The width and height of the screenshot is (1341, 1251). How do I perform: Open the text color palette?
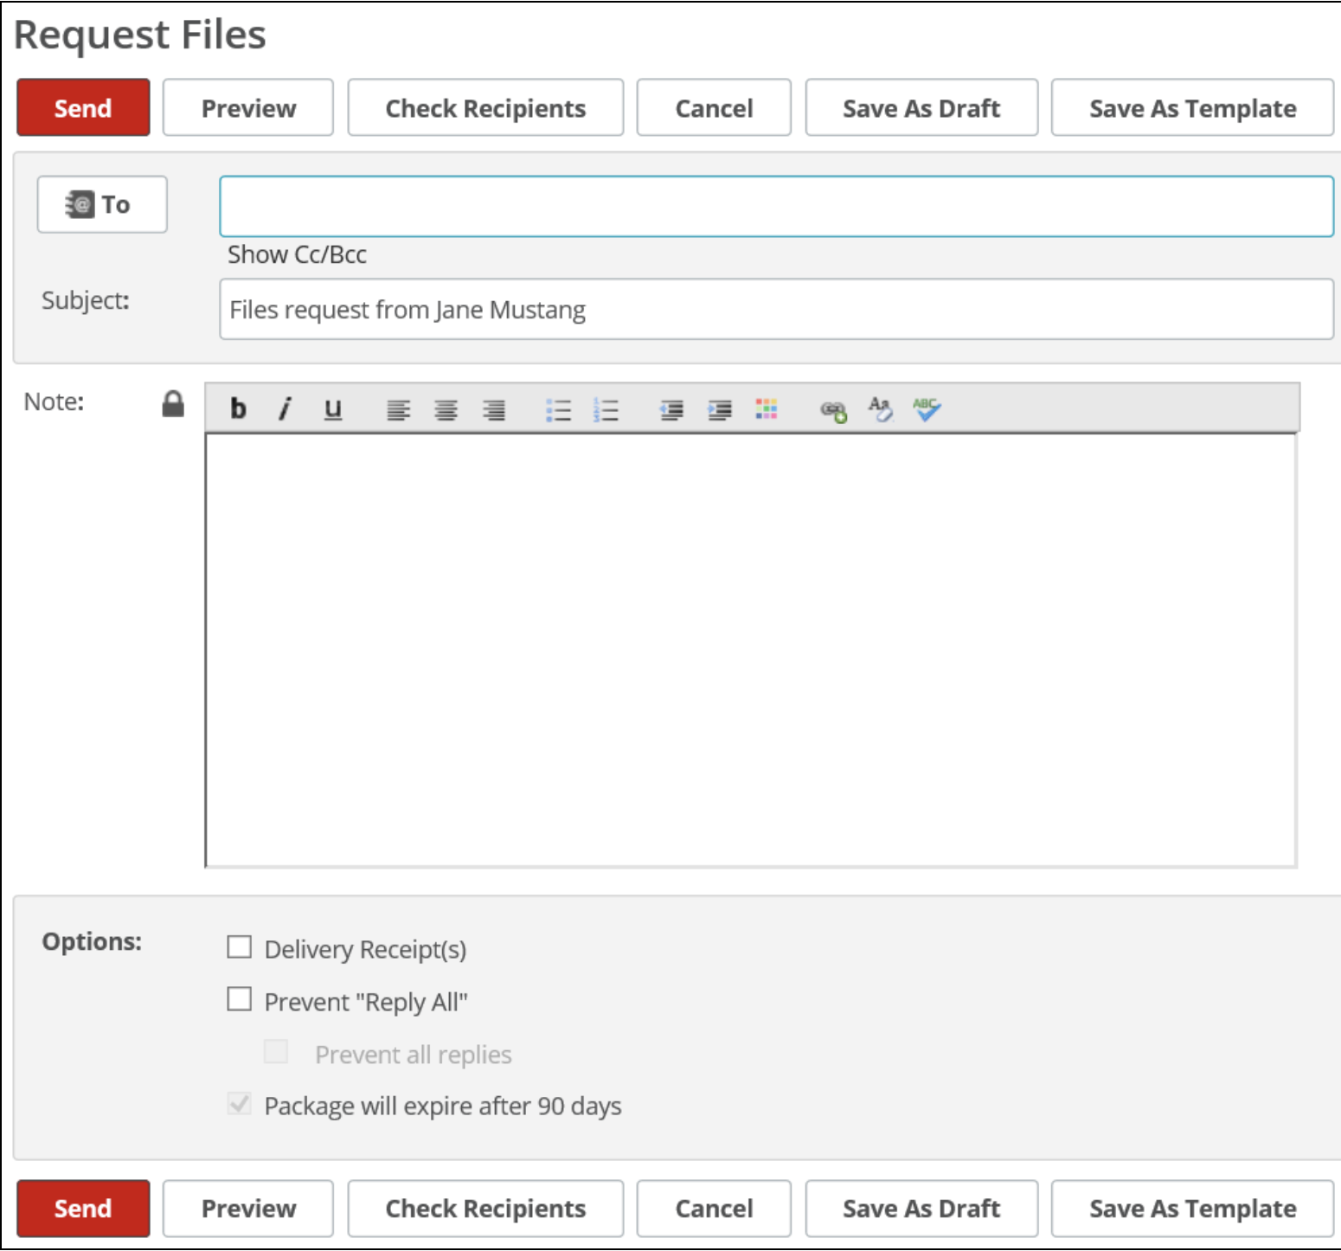[766, 408]
